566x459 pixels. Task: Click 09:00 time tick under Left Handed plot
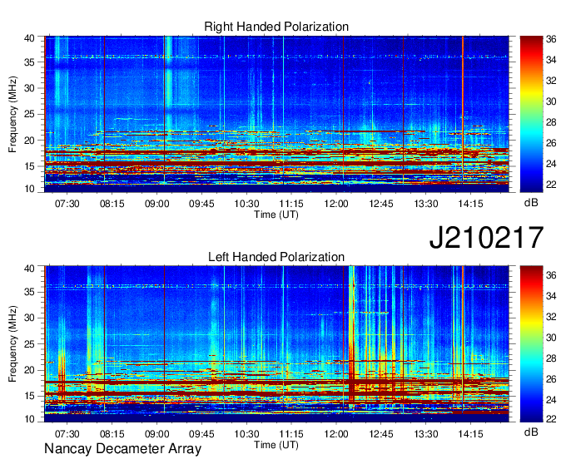(157, 434)
